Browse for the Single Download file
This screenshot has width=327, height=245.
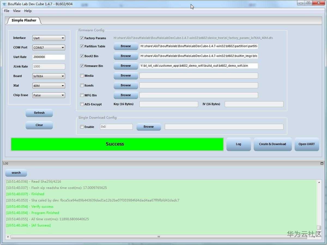pos(149,127)
